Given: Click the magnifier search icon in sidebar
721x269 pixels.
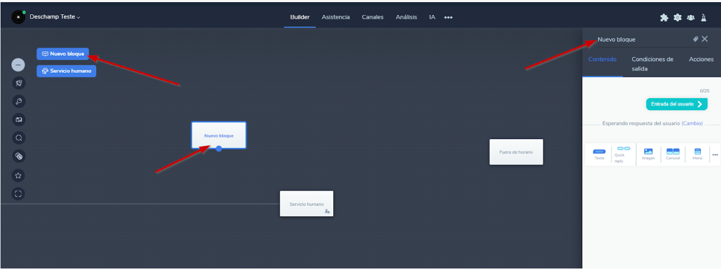Looking at the screenshot, I should point(19,138).
